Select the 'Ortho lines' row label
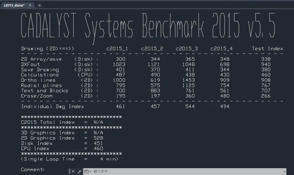 click(x=38, y=80)
